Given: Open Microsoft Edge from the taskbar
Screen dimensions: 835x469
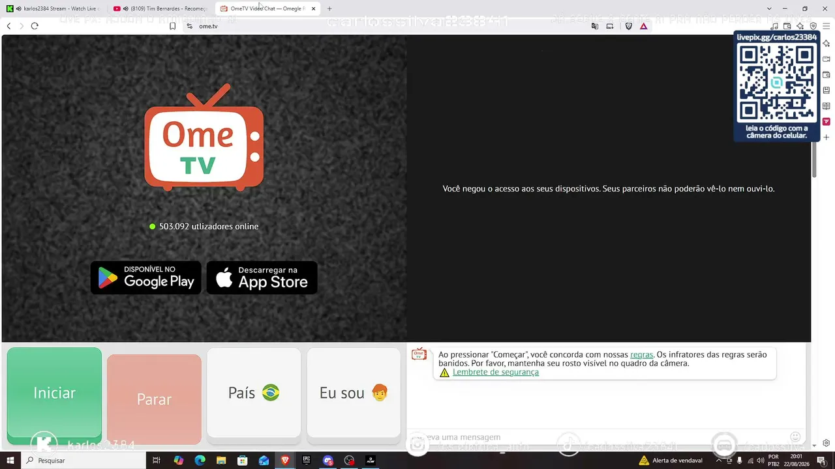Looking at the screenshot, I should click(x=200, y=461).
